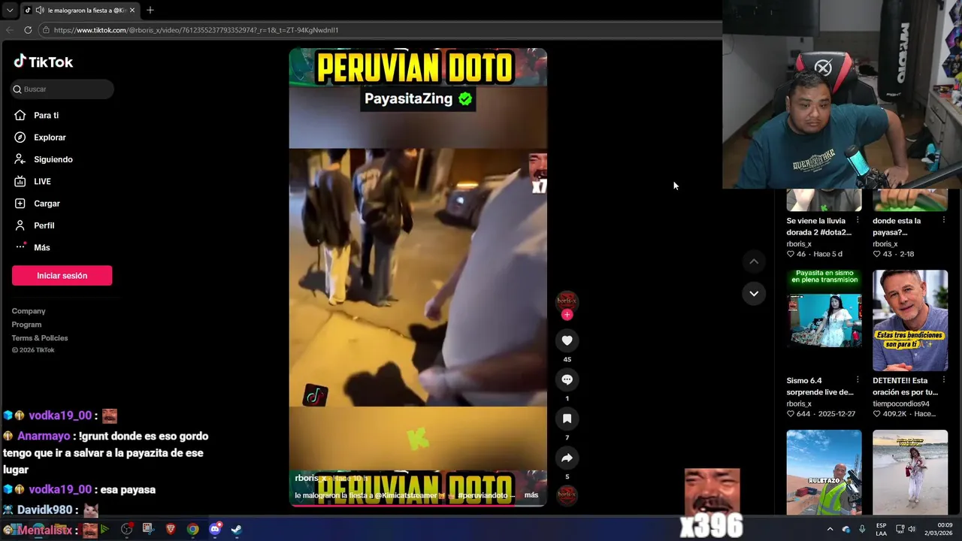Open the LIVE section

point(42,181)
